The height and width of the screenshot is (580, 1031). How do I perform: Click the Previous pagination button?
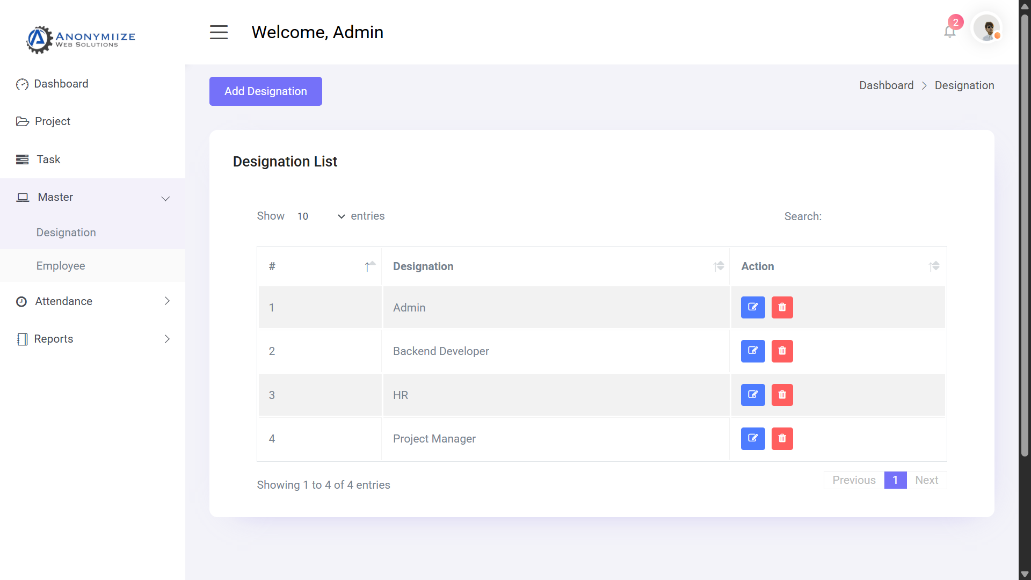pos(854,480)
